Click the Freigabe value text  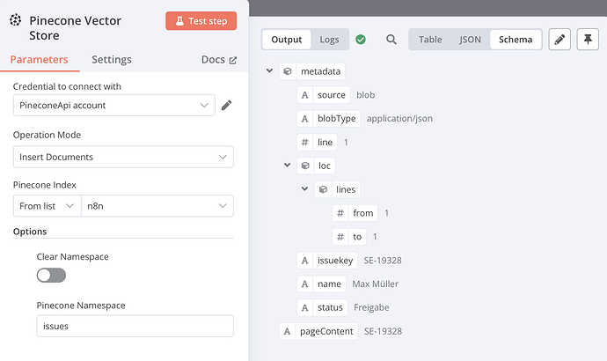coord(371,307)
